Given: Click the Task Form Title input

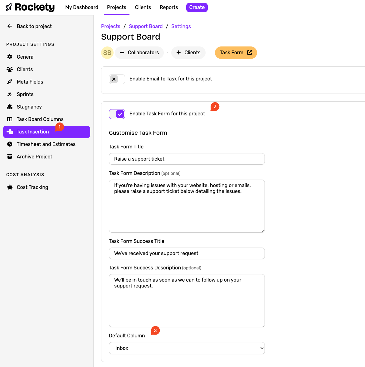Looking at the screenshot, I should click(x=187, y=159).
